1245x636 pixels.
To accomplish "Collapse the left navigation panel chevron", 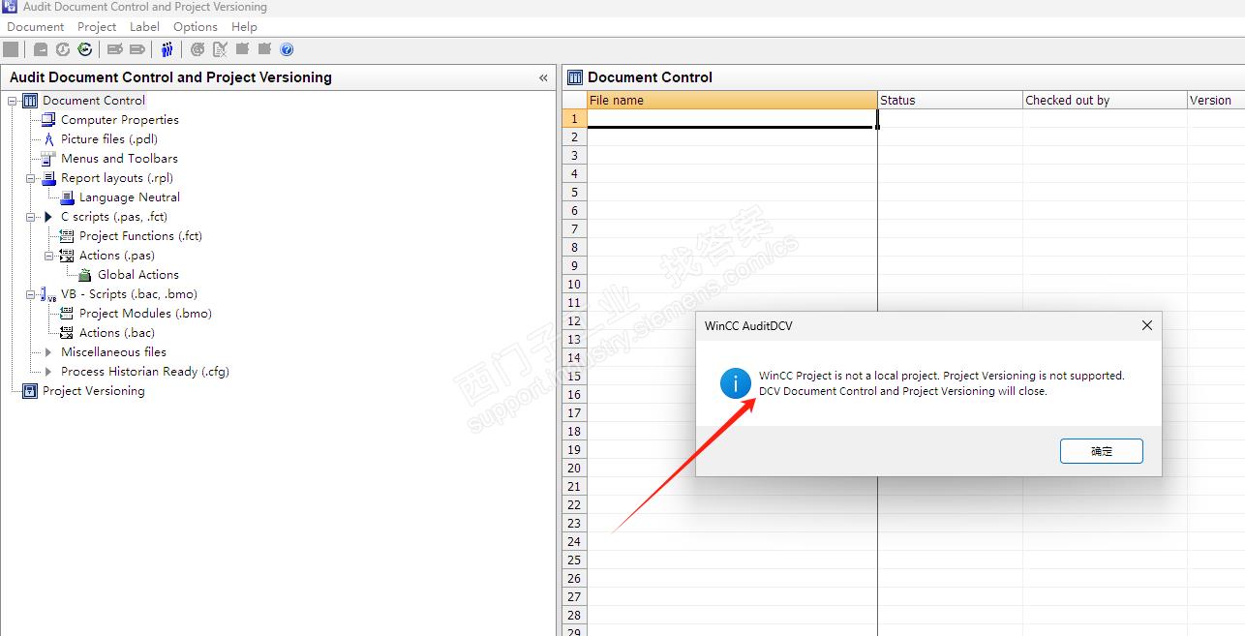I will pos(543,78).
